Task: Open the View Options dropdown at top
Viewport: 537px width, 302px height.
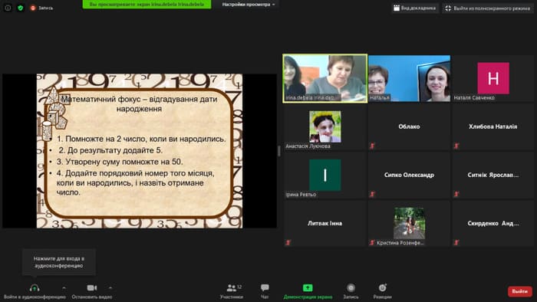Action: coord(249,5)
